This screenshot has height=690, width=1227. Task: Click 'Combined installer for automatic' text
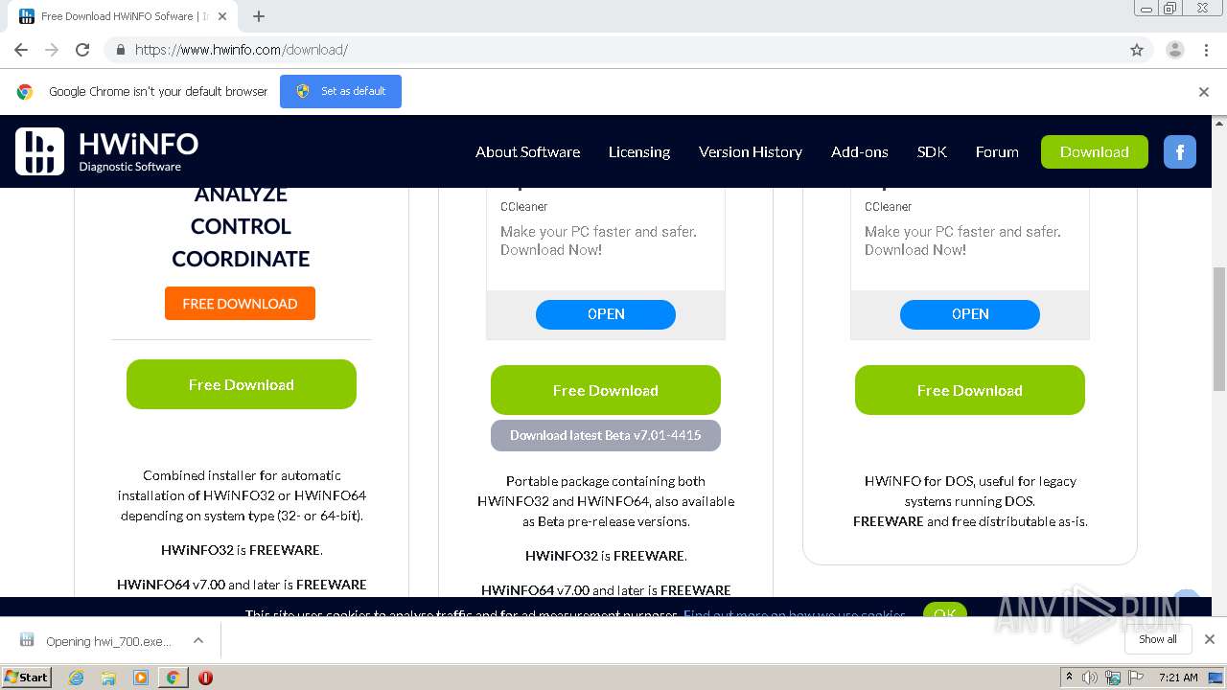(x=242, y=475)
